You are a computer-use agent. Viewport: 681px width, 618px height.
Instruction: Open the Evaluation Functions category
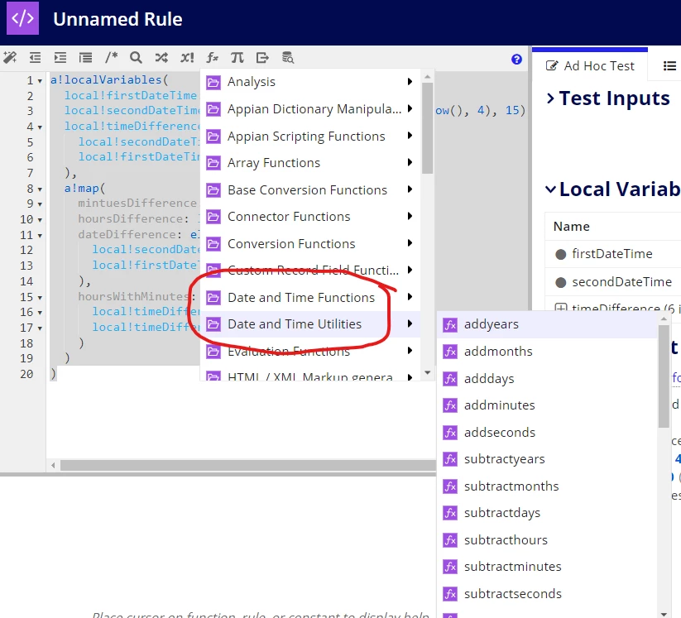click(x=310, y=352)
